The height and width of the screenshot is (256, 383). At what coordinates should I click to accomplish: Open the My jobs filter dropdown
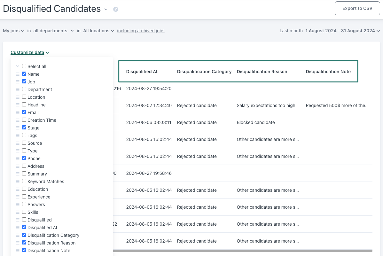tap(13, 31)
